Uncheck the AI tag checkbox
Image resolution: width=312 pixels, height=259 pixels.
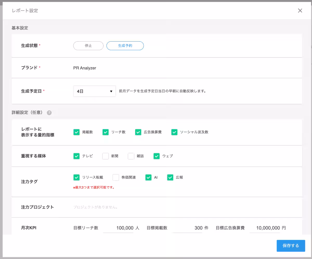148,177
